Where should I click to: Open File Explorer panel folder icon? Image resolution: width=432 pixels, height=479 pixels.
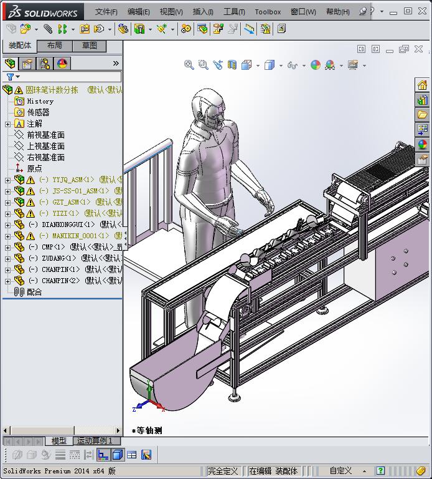422,115
